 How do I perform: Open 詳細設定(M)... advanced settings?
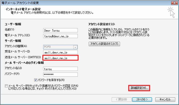click(x=139, y=88)
